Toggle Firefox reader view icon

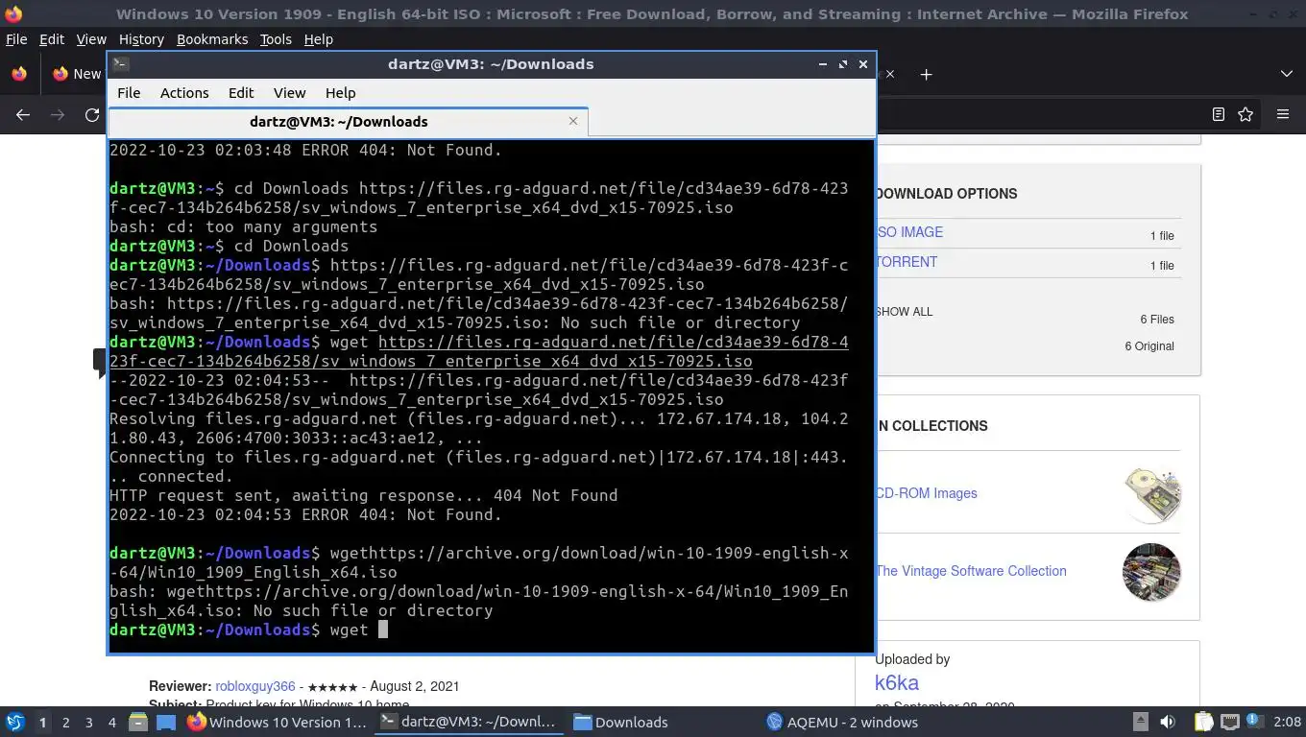click(x=1218, y=114)
